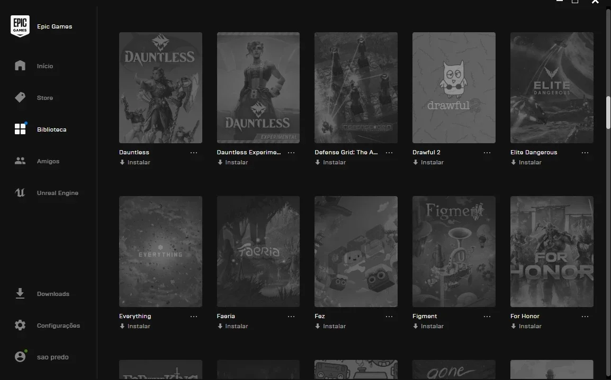
Task: Open the Configurações gear icon
Action: click(x=20, y=325)
